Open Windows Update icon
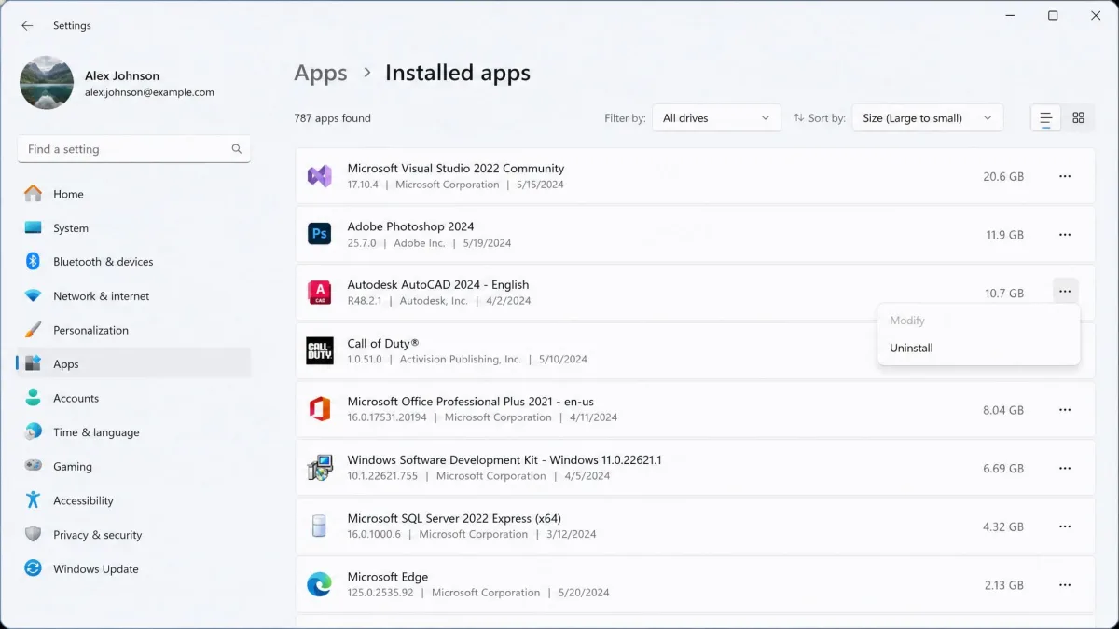This screenshot has width=1119, height=629. click(34, 568)
